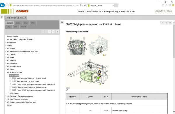The height and width of the screenshot is (114, 175).
Task: Select 80 Various components / Machine body
Action: (22, 102)
